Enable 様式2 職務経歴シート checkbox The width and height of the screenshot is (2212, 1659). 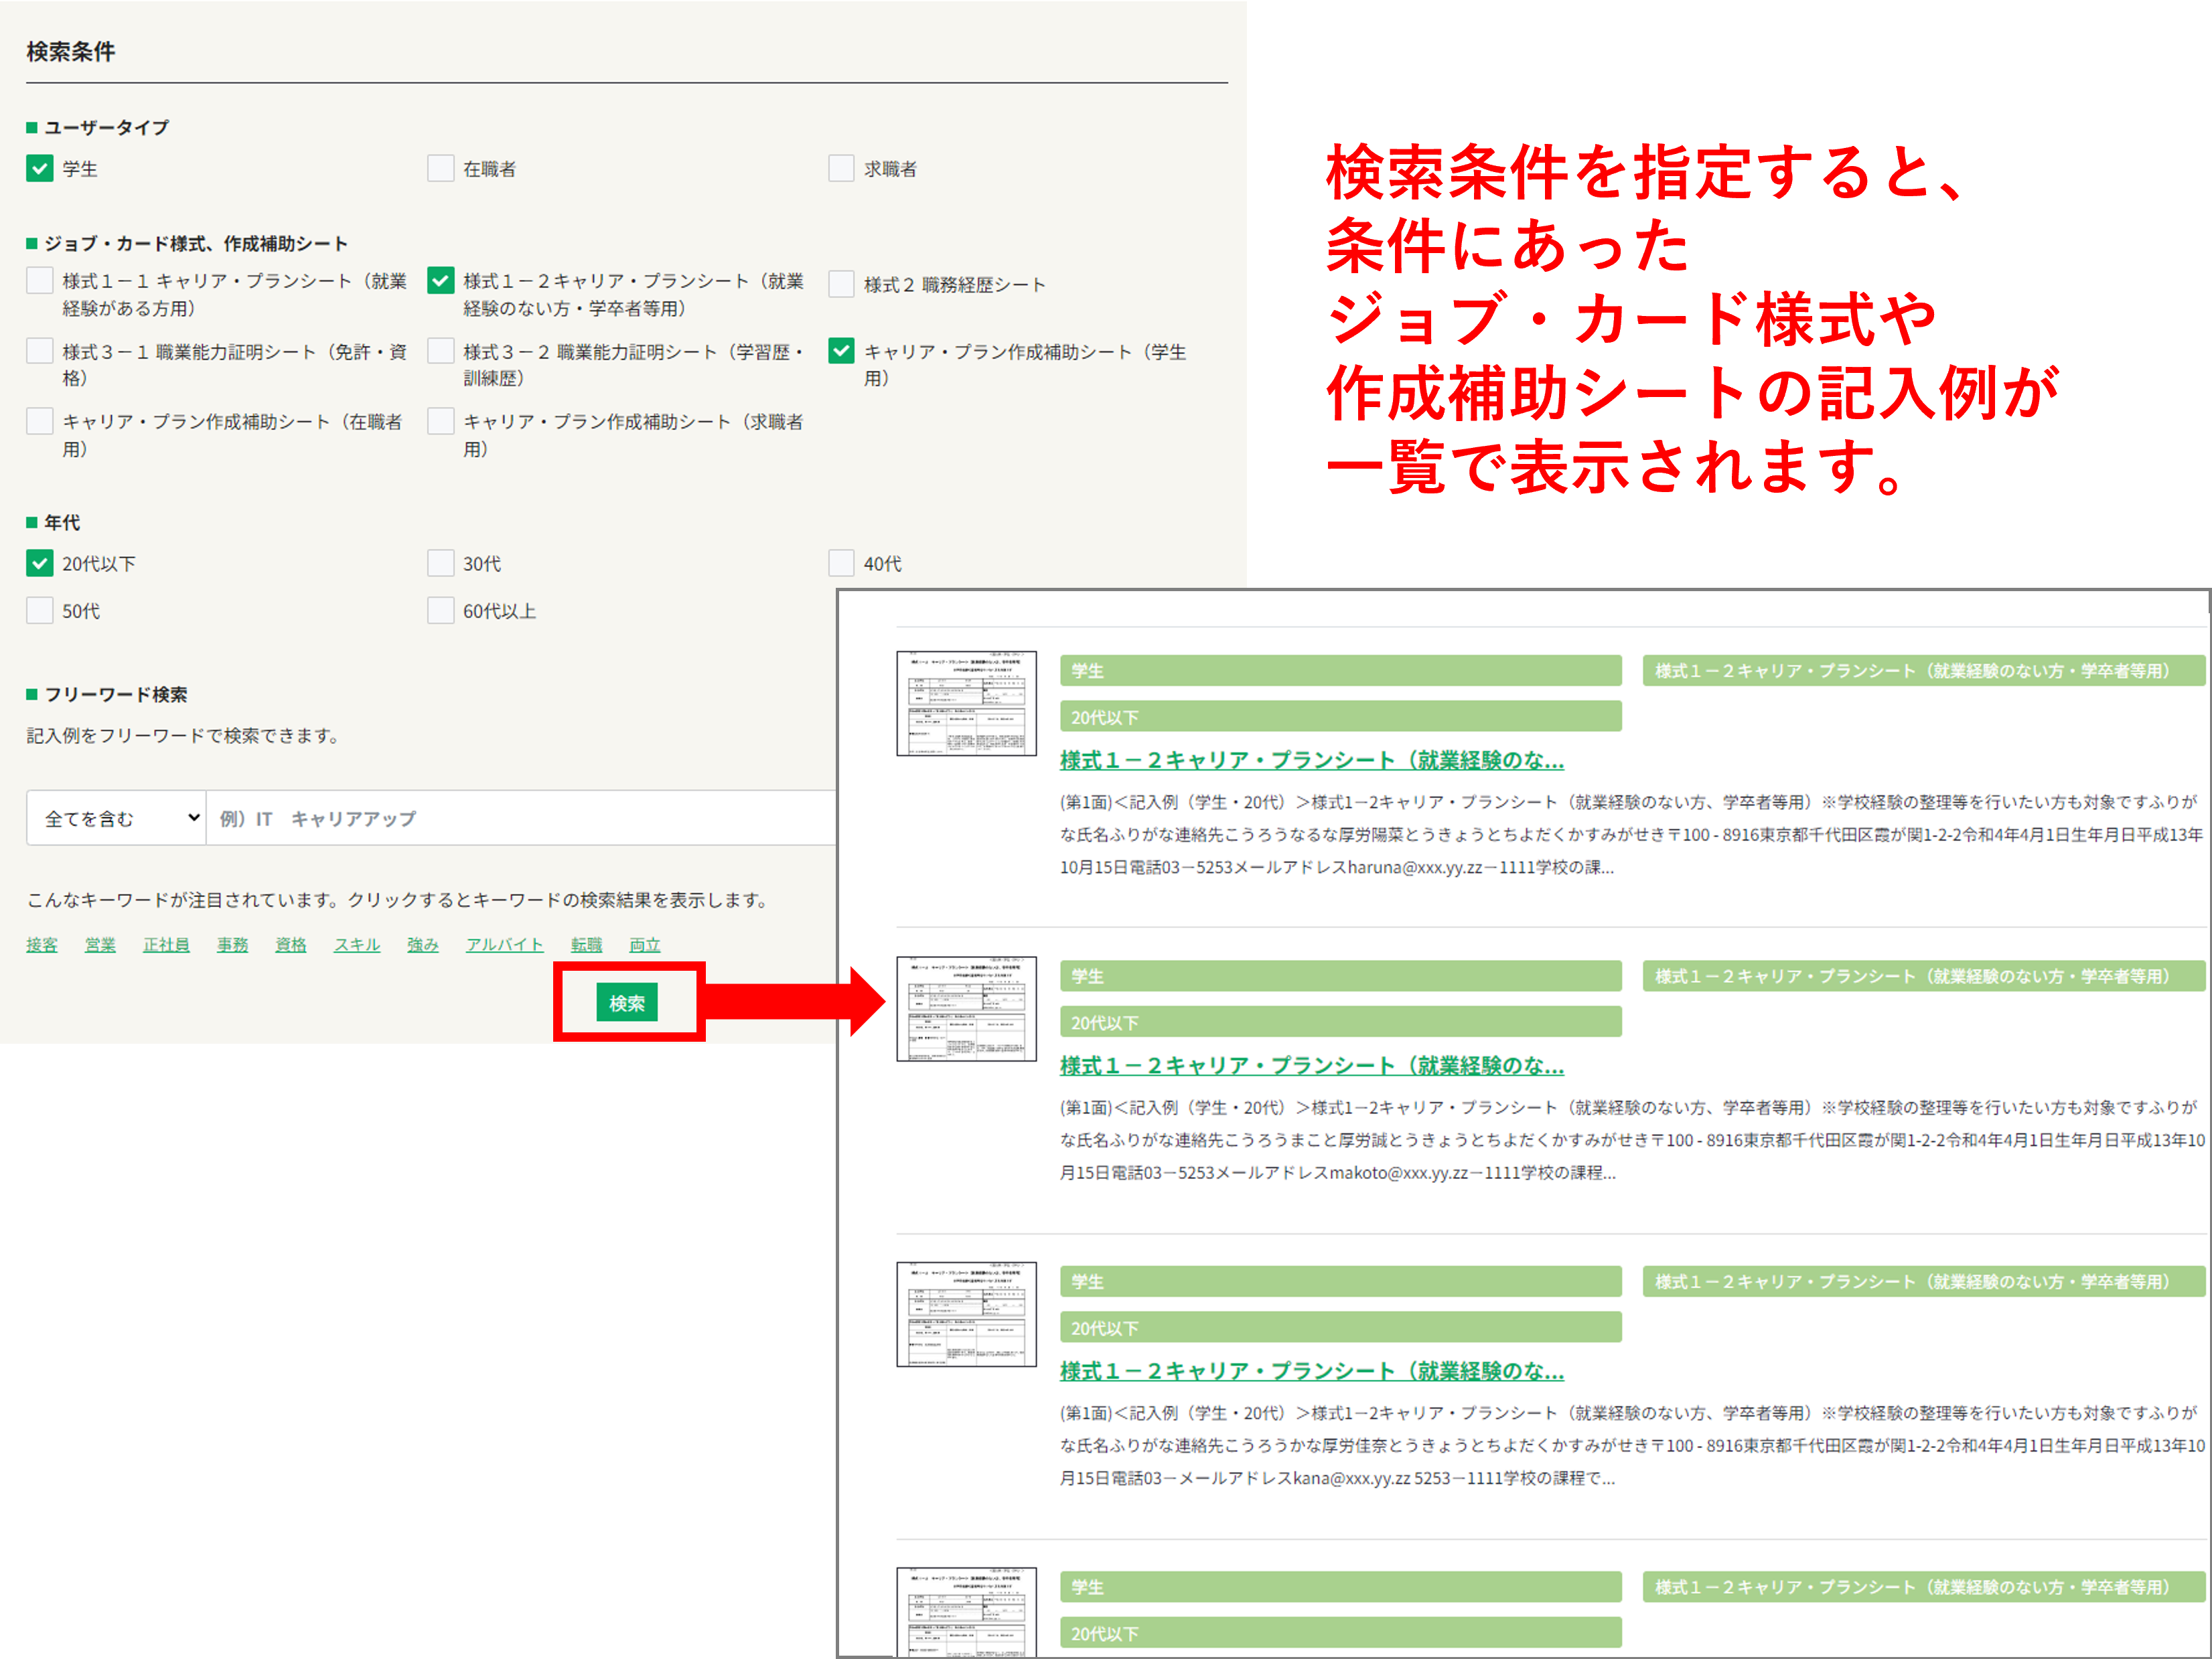841,284
